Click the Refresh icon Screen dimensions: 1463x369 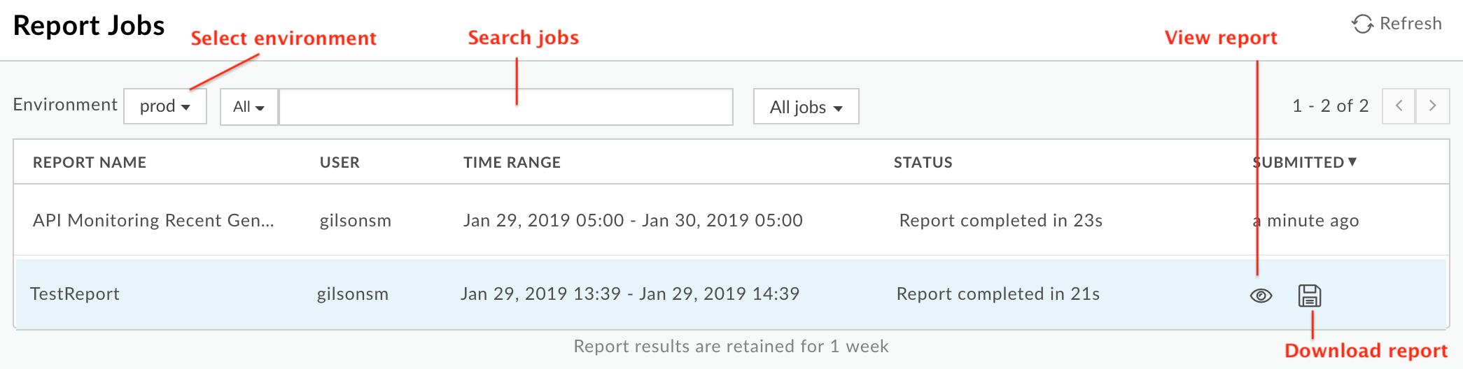click(x=1361, y=24)
